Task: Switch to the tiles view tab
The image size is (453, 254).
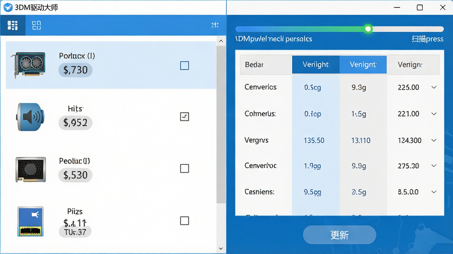Action: coord(36,25)
